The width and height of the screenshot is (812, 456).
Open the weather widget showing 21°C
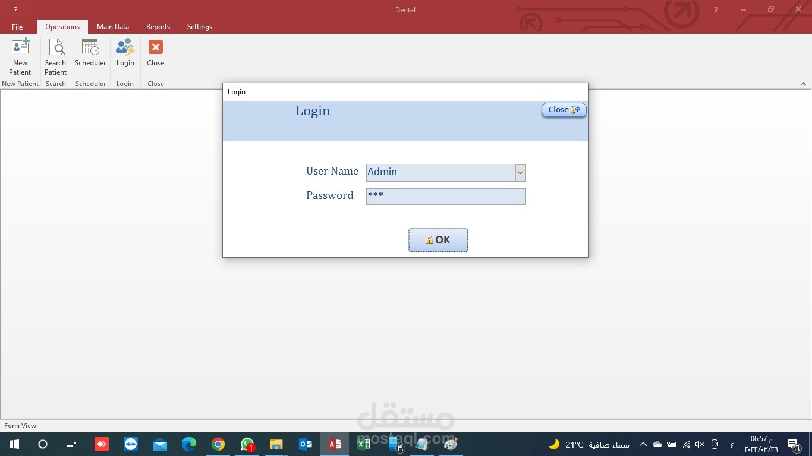tap(588, 444)
